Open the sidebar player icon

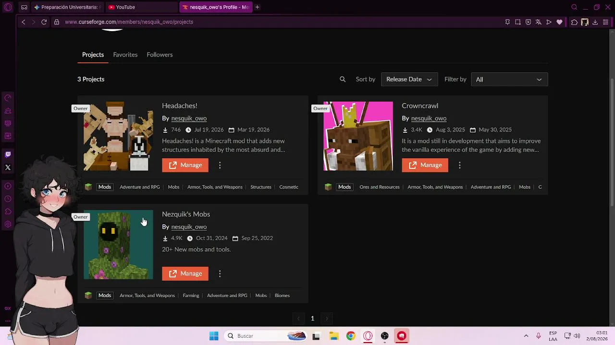pyautogui.click(x=8, y=186)
